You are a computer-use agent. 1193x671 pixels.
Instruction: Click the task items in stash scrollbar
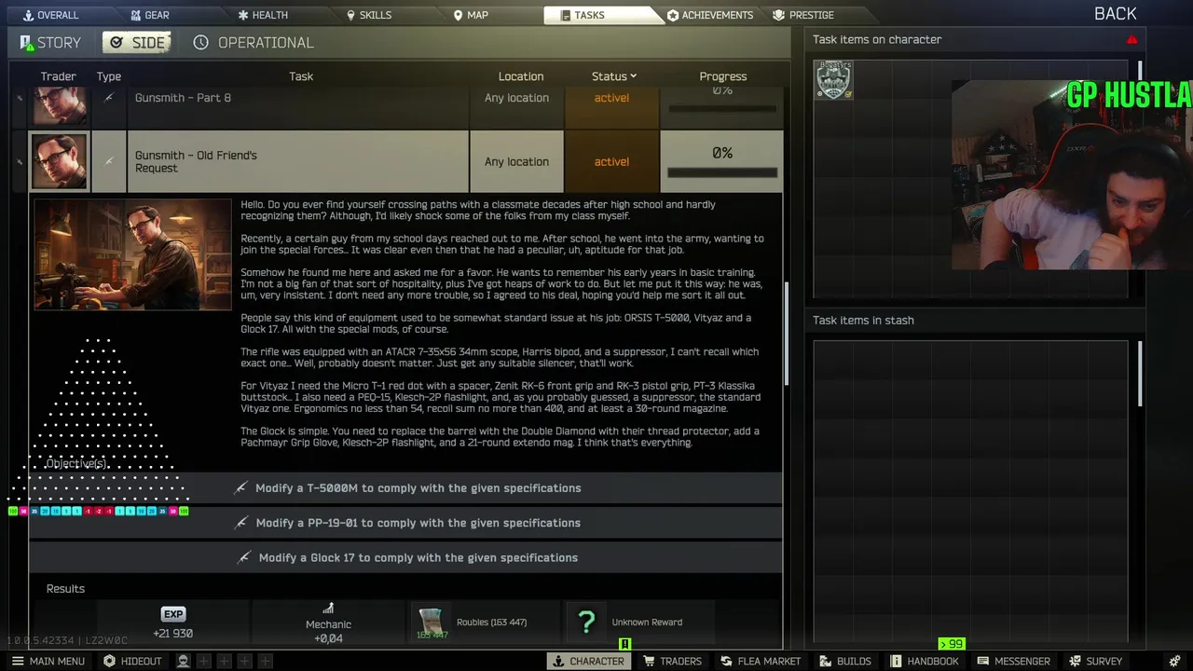tap(1140, 373)
